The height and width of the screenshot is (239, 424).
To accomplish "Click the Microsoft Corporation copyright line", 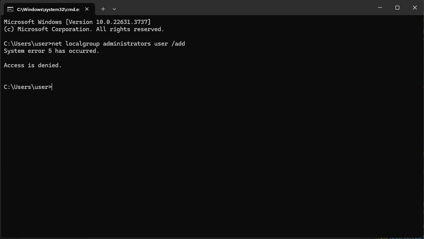I will pyautogui.click(x=84, y=29).
